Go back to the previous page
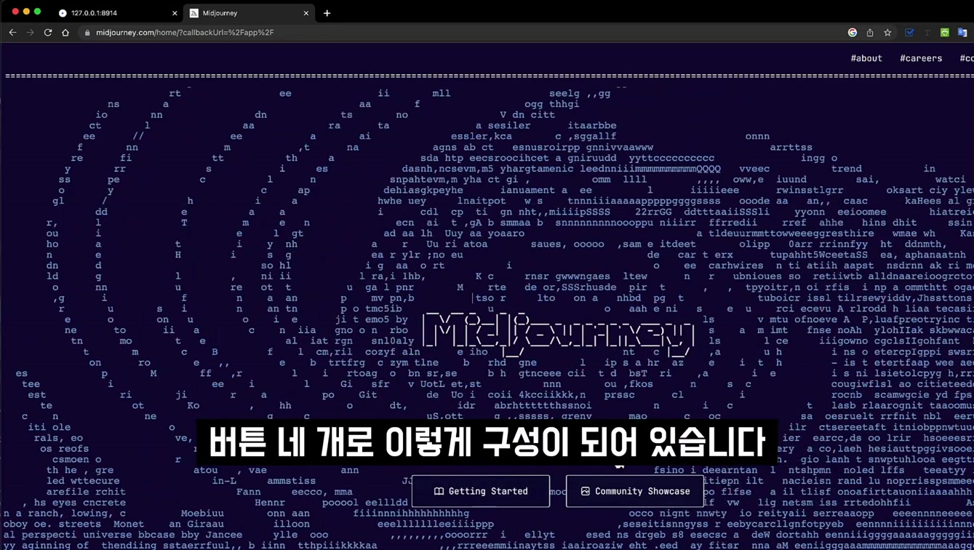This screenshot has width=974, height=550. click(x=12, y=33)
